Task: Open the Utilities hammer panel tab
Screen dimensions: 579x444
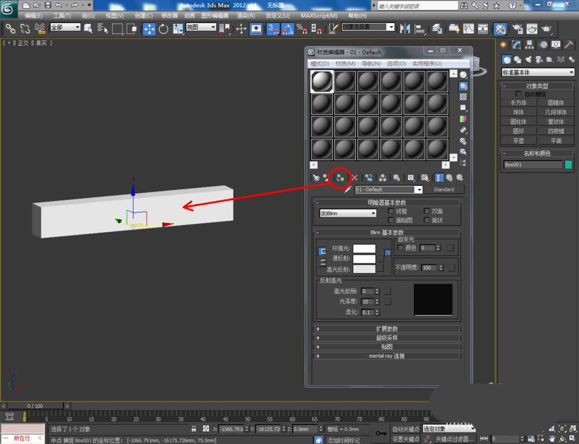Action: pyautogui.click(x=569, y=45)
